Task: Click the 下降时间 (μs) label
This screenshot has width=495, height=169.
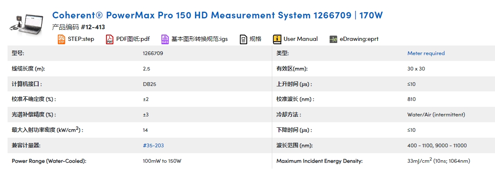Action: pos(294,130)
